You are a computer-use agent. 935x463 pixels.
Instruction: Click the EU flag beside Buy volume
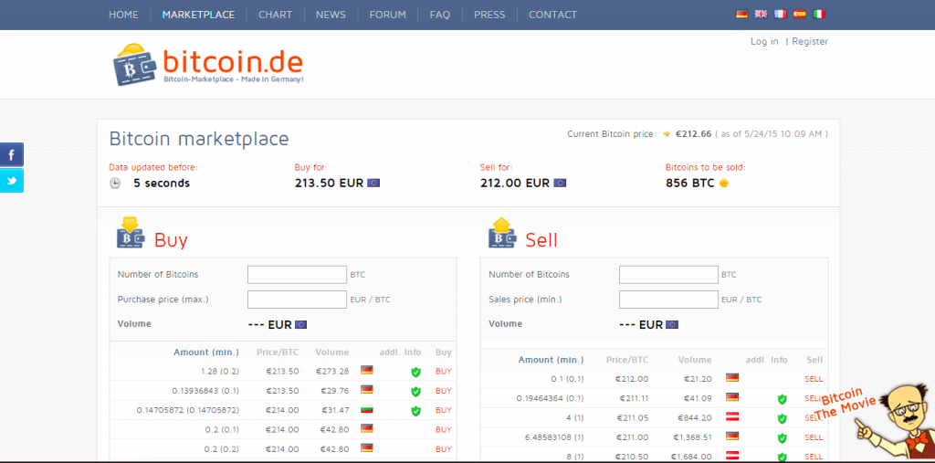tap(301, 324)
